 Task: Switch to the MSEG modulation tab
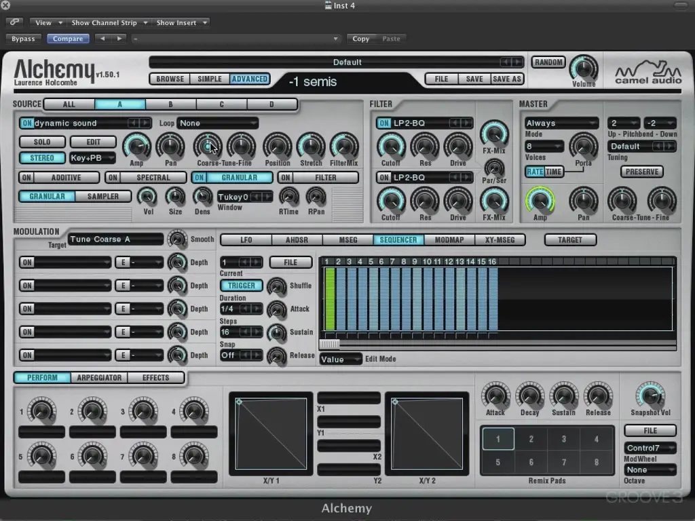(x=348, y=239)
